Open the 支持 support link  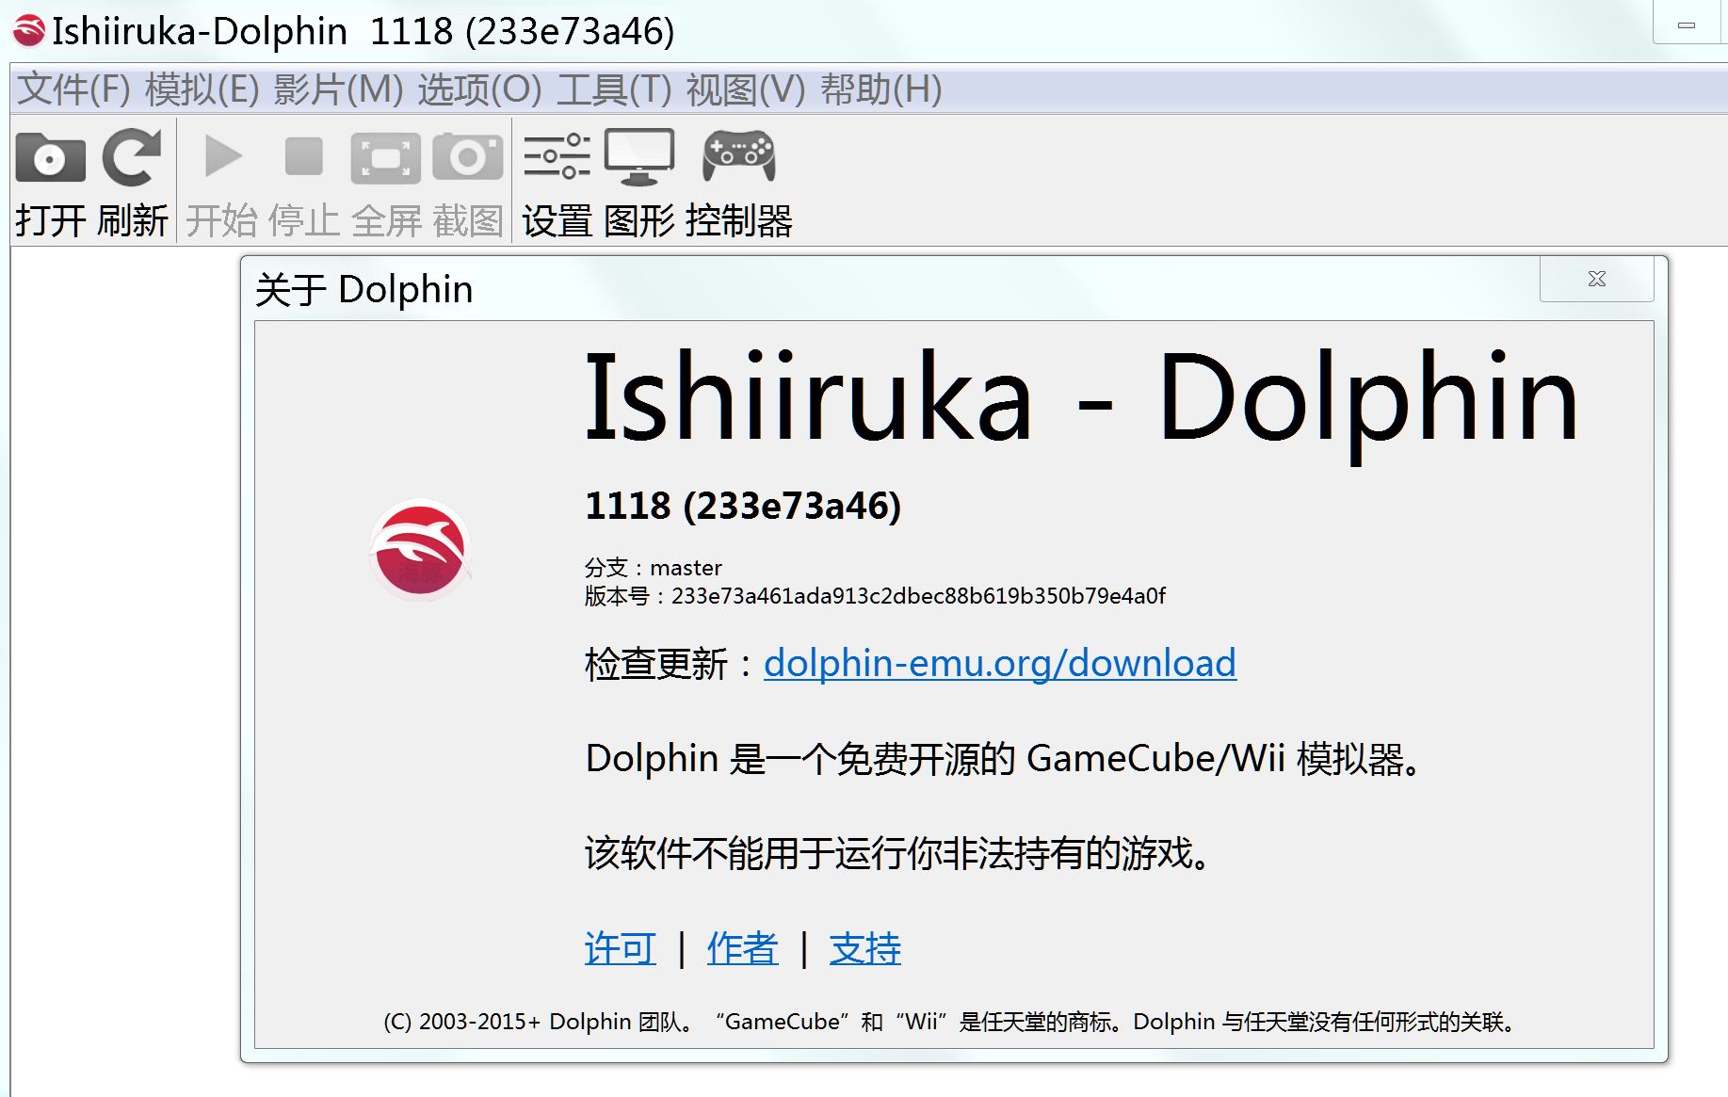864,948
